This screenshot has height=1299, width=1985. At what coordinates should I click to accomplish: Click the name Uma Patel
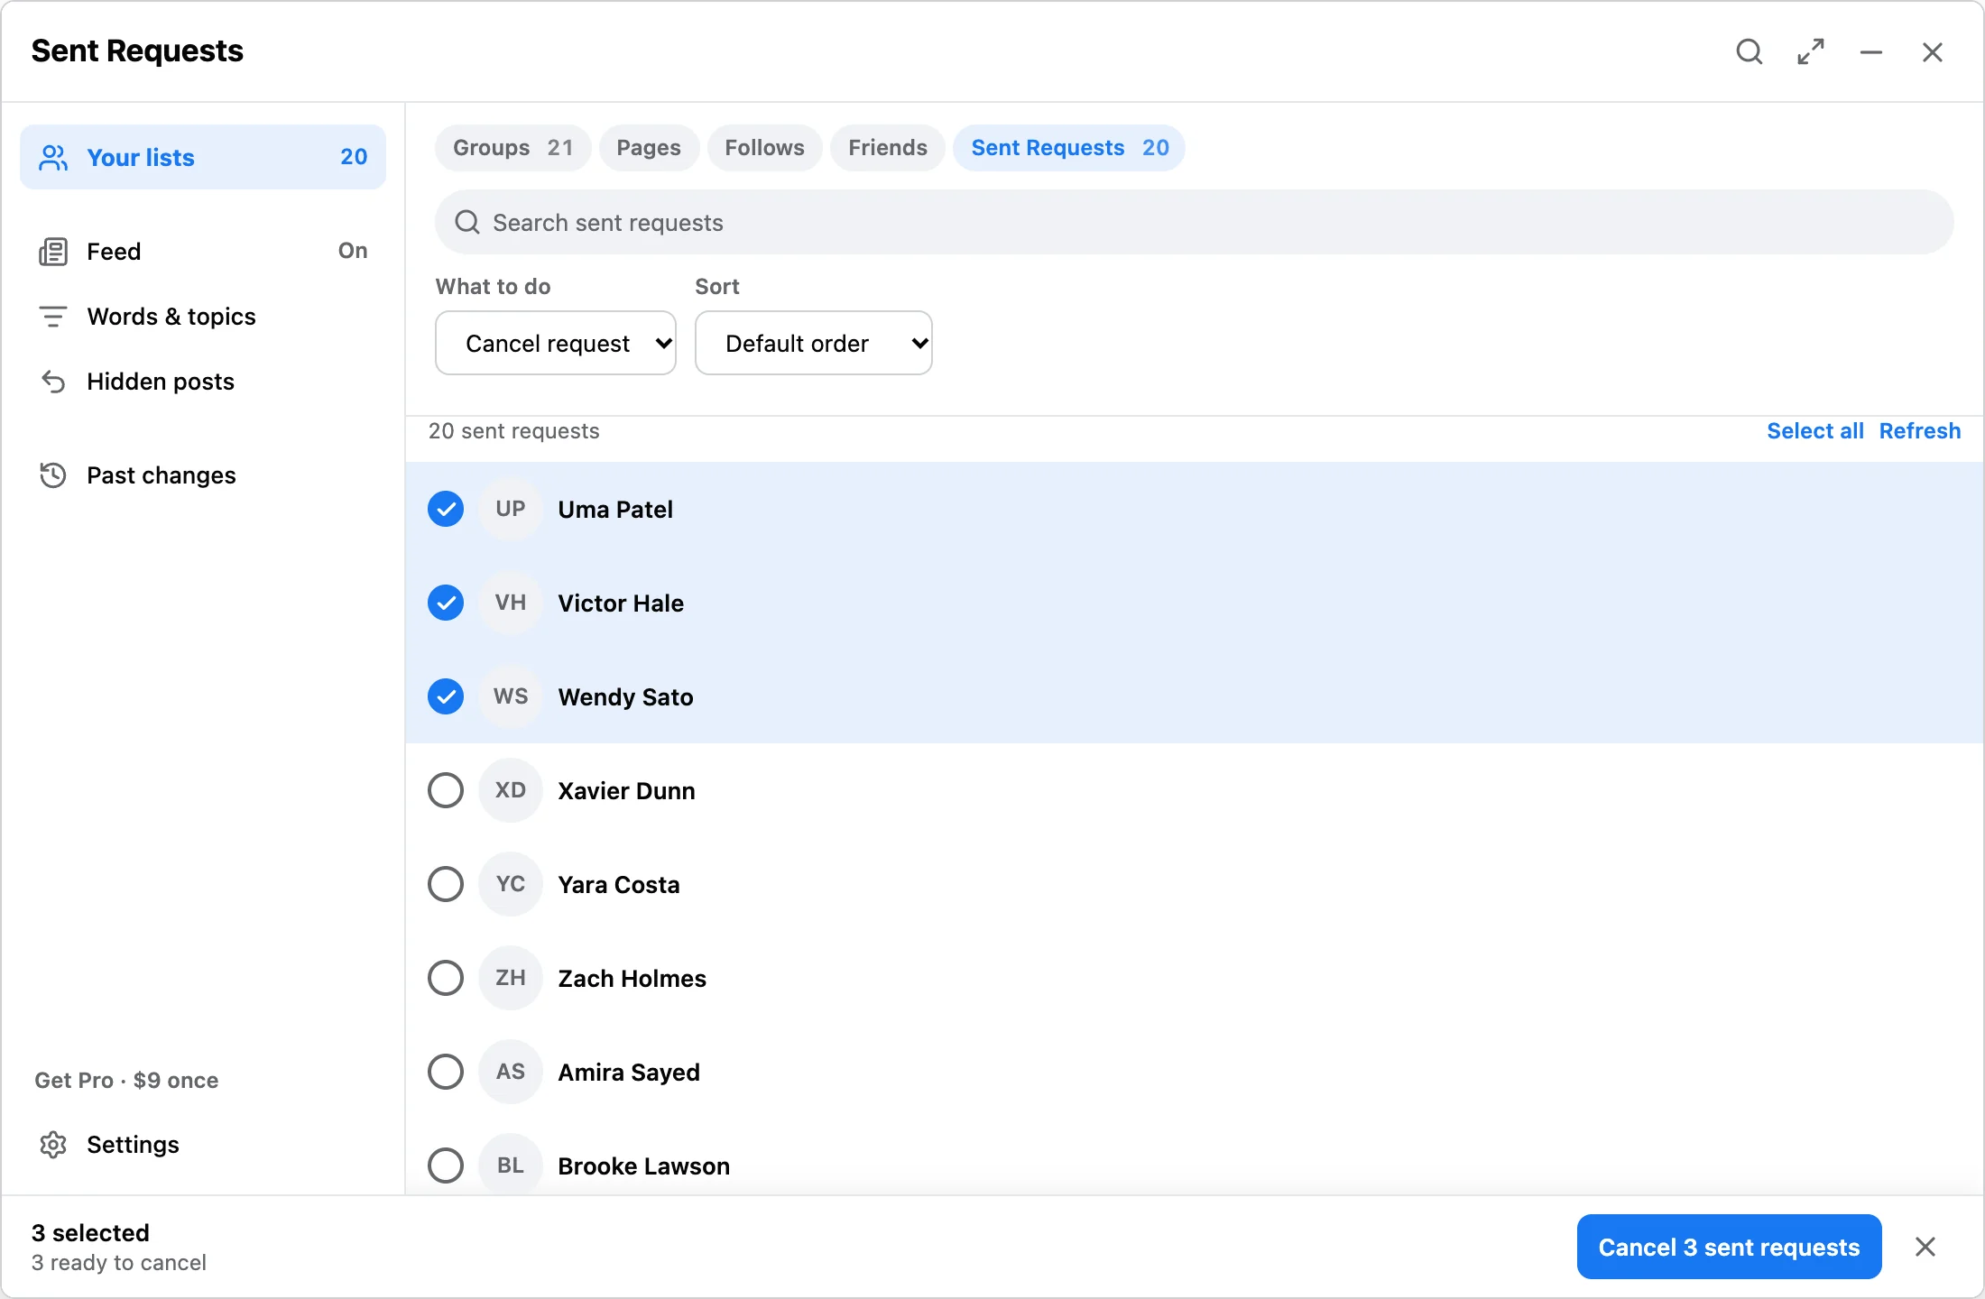[615, 510]
